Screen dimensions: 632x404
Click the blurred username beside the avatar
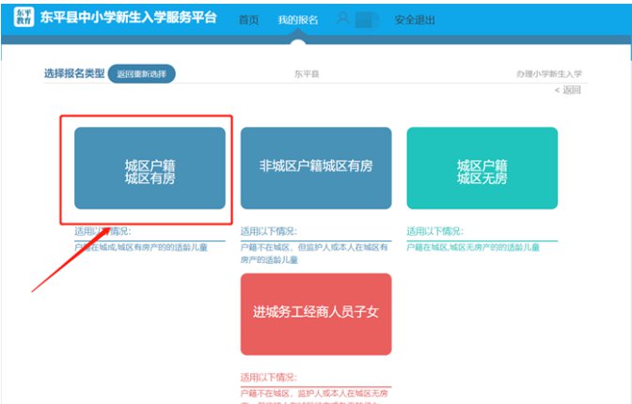pos(367,20)
